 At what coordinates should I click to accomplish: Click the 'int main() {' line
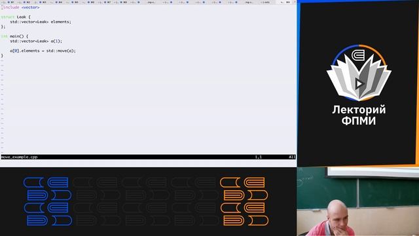[14, 36]
